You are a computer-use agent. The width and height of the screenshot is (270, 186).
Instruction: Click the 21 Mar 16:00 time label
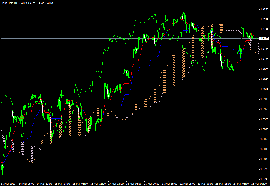[x=170, y=183]
